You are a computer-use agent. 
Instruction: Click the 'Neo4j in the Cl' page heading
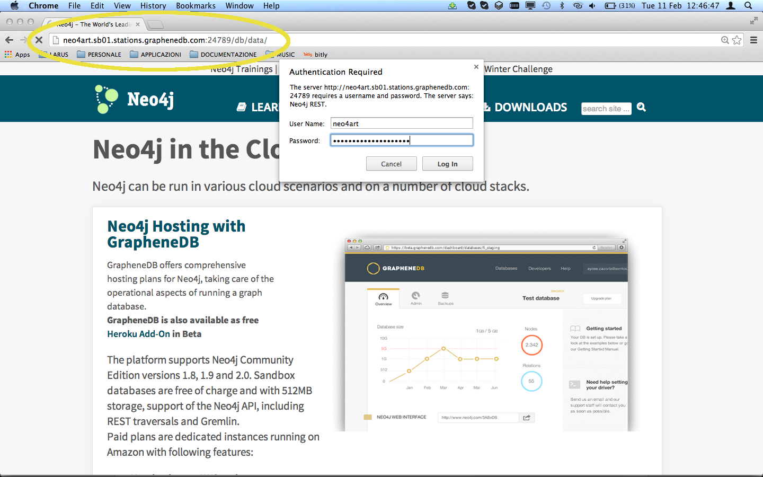tap(186, 149)
